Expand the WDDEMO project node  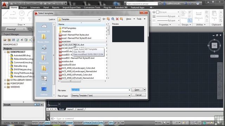pos(5,87)
